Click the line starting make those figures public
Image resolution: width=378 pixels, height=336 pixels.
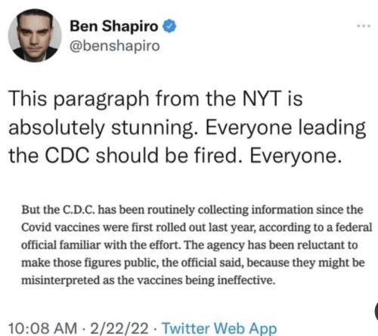[x=193, y=263]
